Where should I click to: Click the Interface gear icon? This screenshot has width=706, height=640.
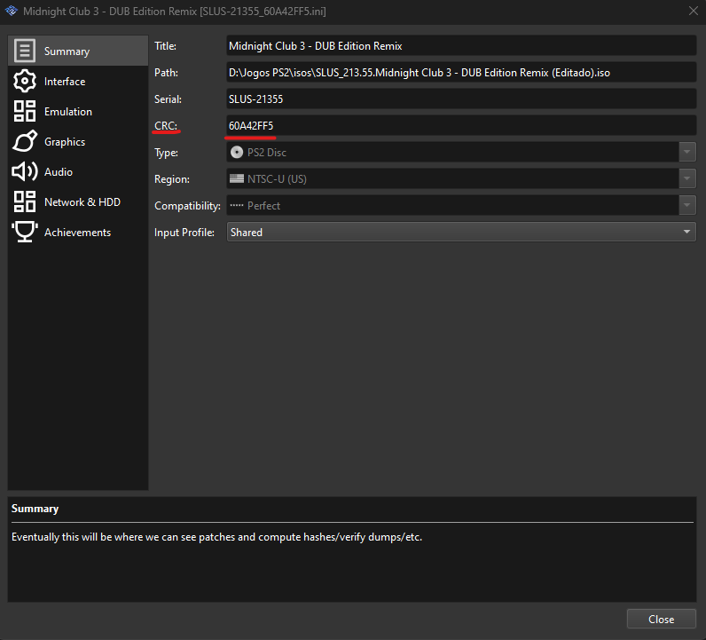[24, 81]
